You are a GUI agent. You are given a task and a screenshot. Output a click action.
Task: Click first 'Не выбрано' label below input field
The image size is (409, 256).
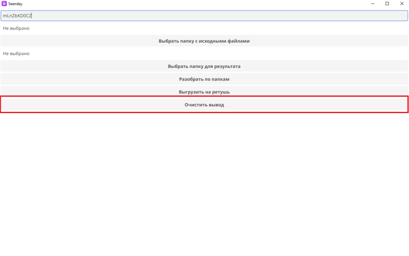(x=16, y=28)
